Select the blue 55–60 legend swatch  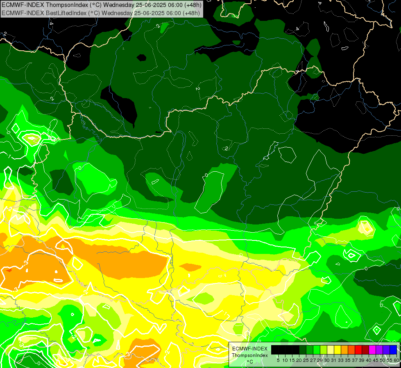[393, 350]
